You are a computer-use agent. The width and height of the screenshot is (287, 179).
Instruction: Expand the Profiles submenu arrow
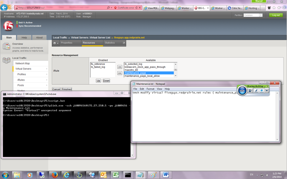coord(45,74)
